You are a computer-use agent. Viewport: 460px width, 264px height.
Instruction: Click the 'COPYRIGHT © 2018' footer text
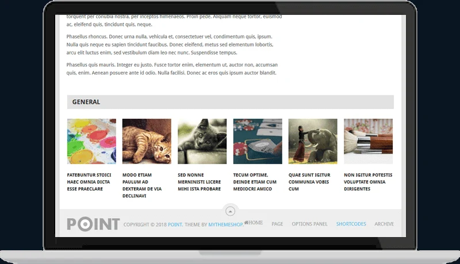click(145, 224)
